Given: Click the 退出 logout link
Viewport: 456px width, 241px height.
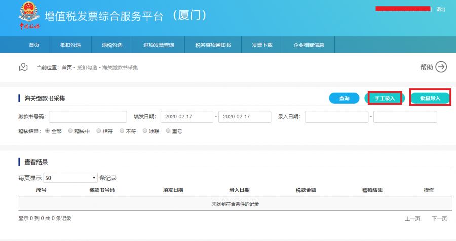Looking at the screenshot, I should click(441, 9).
